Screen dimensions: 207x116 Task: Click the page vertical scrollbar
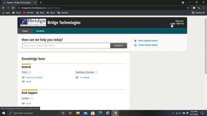pyautogui.click(x=206, y=46)
